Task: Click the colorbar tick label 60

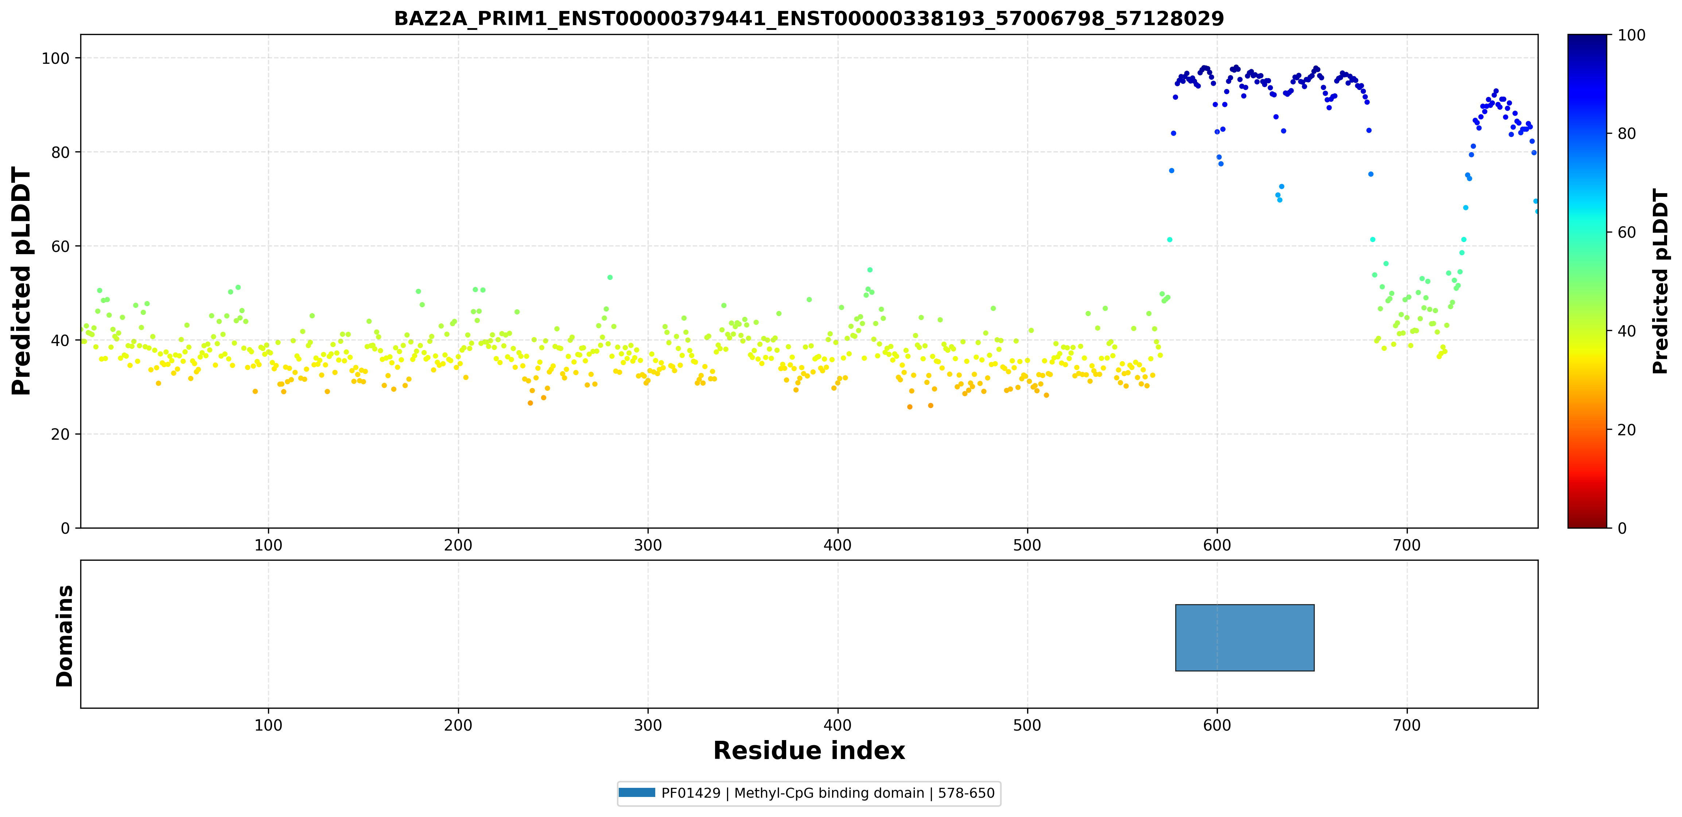Action: (x=1627, y=233)
